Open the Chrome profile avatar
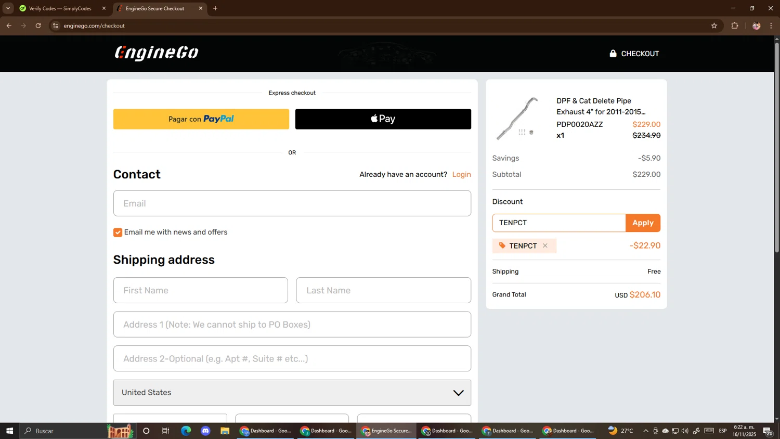 (x=757, y=25)
